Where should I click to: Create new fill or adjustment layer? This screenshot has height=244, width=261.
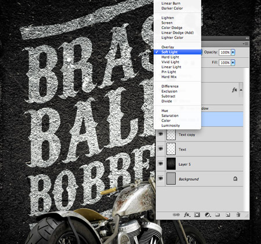click(x=208, y=214)
